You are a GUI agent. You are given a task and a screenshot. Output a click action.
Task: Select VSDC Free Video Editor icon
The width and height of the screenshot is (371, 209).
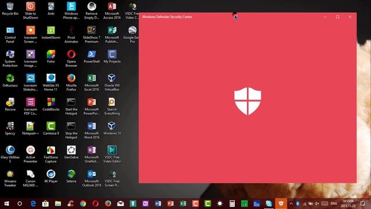click(112, 154)
